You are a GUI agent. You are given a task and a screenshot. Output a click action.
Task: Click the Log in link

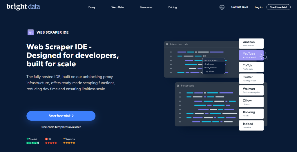click(x=258, y=7)
